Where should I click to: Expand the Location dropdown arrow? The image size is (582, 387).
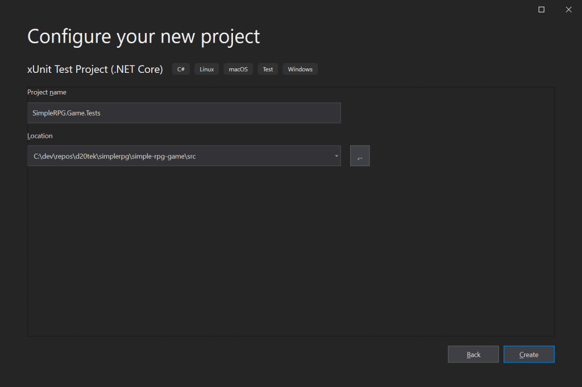click(336, 156)
